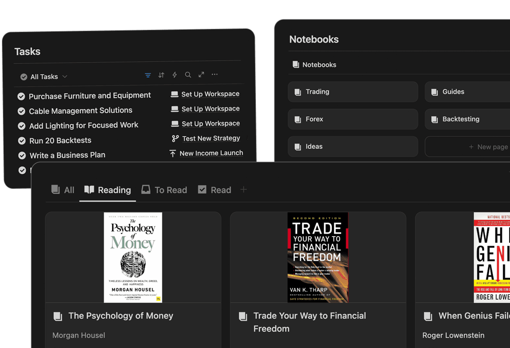Viewport: 510px width, 348px height.
Task: Open the three-dots more menu in Tasks
Action: click(x=215, y=75)
